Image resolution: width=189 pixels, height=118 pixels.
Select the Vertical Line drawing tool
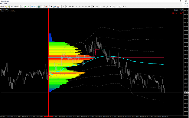(101, 7)
